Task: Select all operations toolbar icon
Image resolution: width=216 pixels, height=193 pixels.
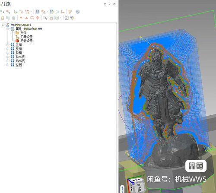Action: pos(2,12)
